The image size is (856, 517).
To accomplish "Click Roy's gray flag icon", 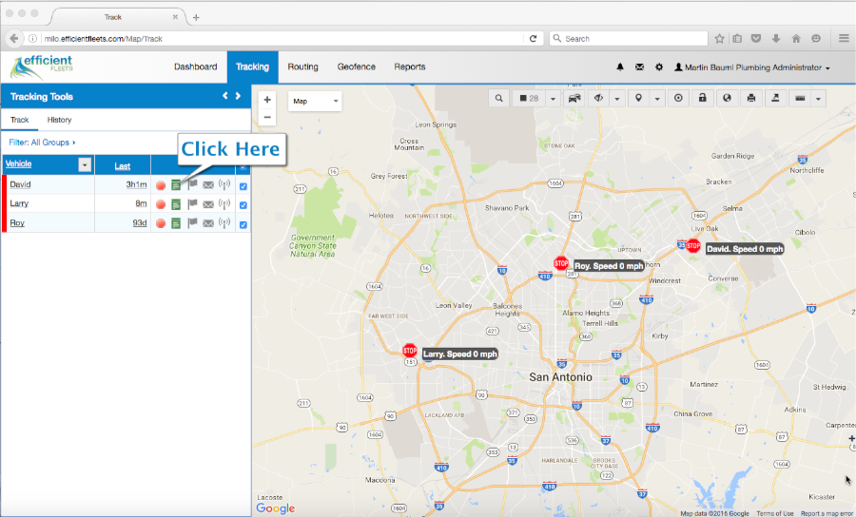I will click(x=192, y=222).
